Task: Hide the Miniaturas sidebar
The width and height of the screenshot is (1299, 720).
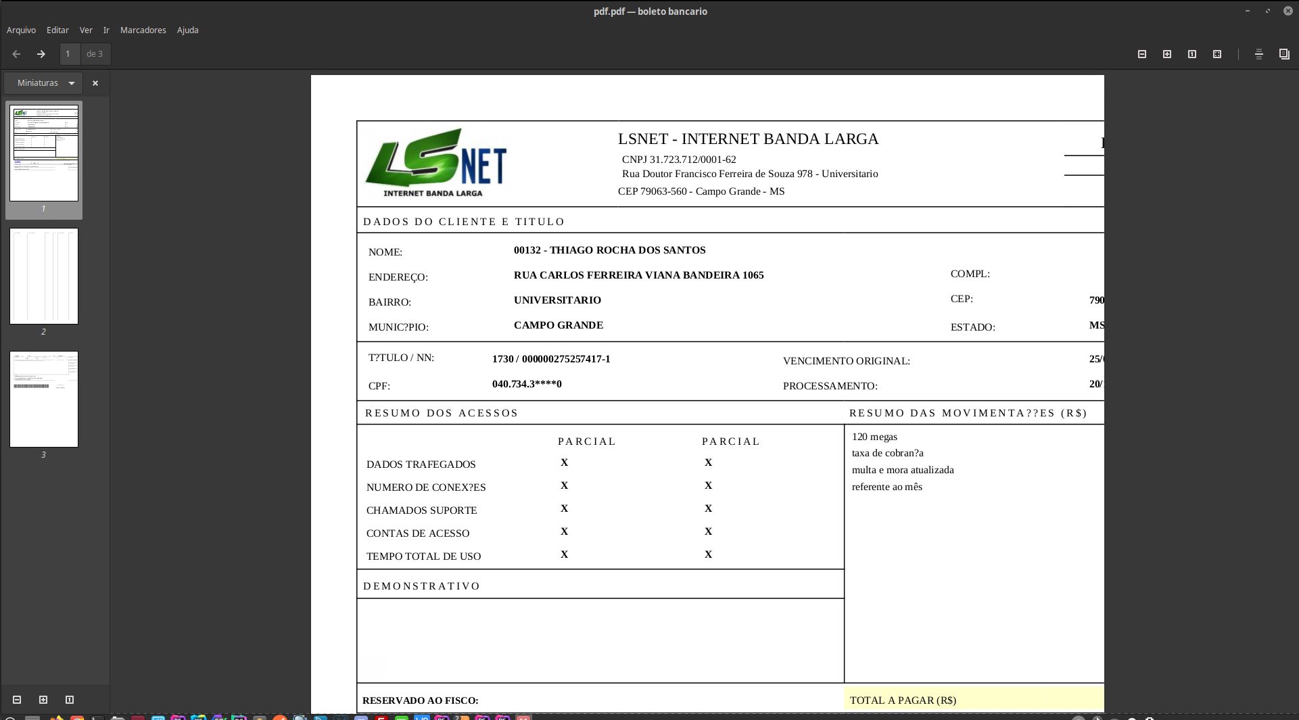Action: click(x=95, y=82)
